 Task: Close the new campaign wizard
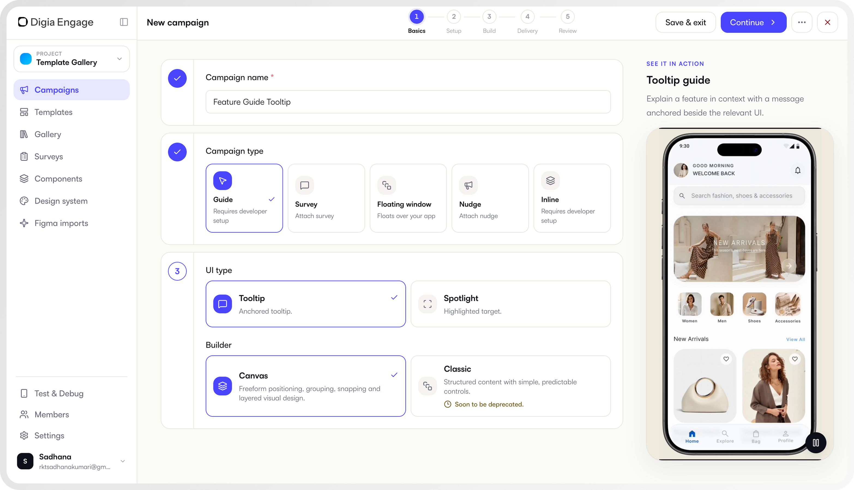pyautogui.click(x=828, y=22)
